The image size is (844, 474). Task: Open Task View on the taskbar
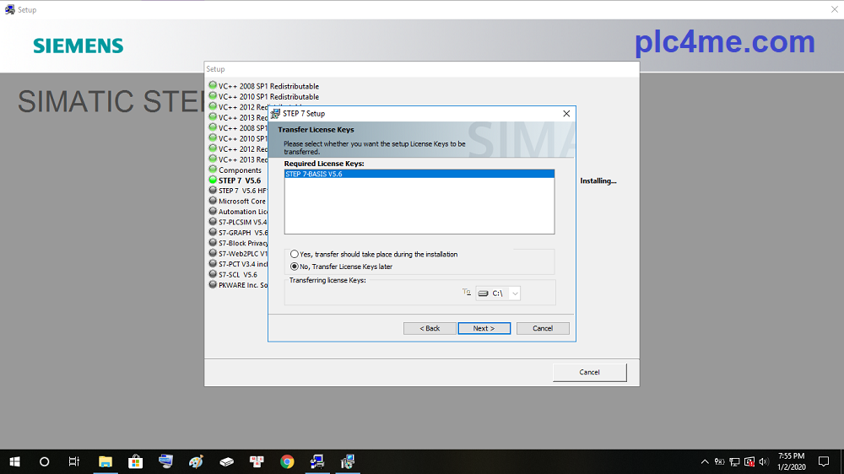coord(74,461)
